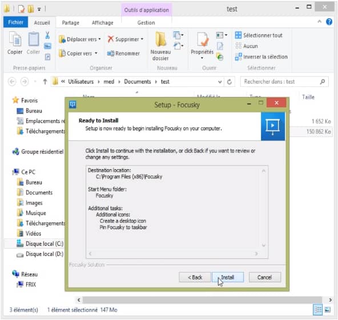Click the history icon in Ouvrir group

pyautogui.click(x=220, y=57)
